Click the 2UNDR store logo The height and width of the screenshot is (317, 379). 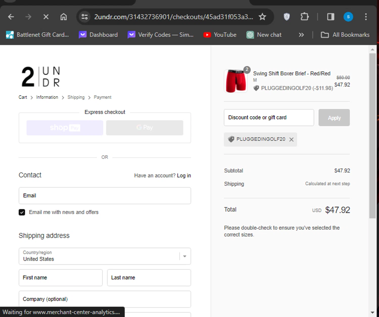41,77
